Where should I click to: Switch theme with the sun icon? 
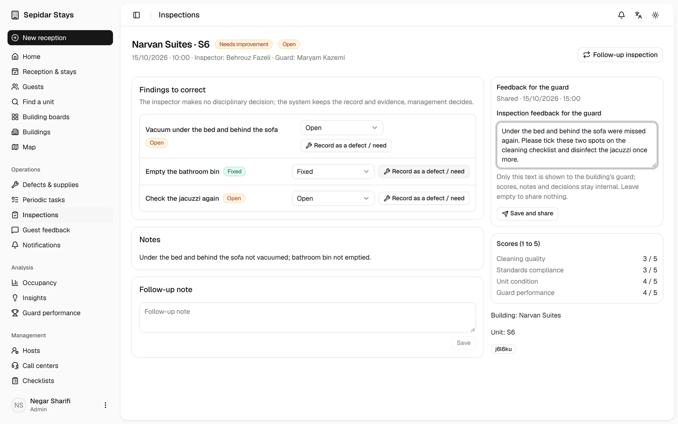(x=655, y=15)
